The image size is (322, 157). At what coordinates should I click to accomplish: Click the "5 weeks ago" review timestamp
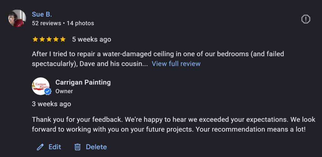click(92, 39)
